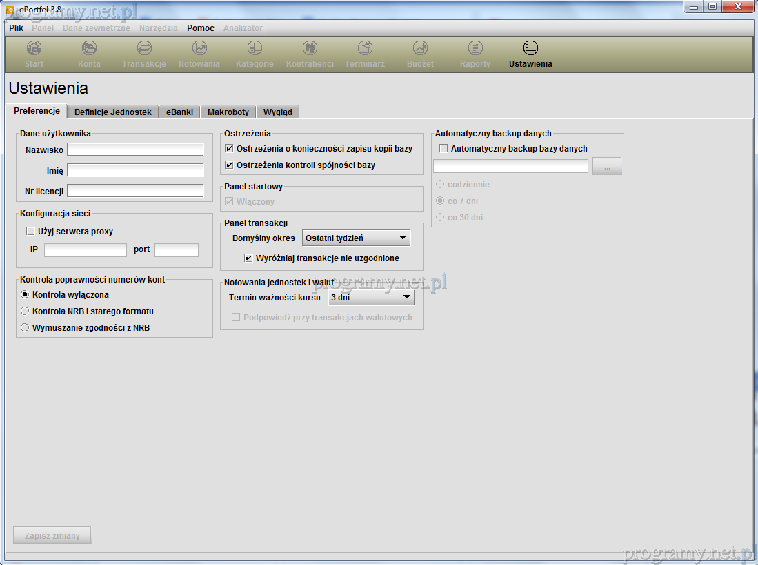Switch to the 'Definicje Jednostek' tab
Image resolution: width=758 pixels, height=565 pixels.
pos(112,112)
